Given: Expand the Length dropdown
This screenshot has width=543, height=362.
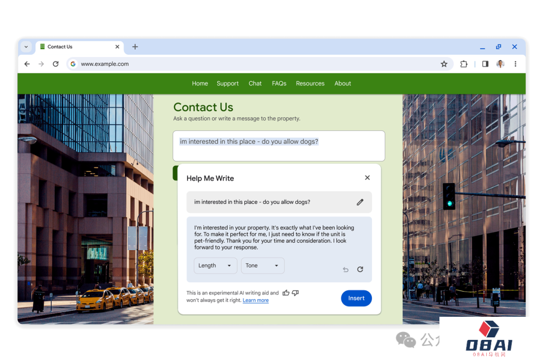Looking at the screenshot, I should (x=215, y=265).
